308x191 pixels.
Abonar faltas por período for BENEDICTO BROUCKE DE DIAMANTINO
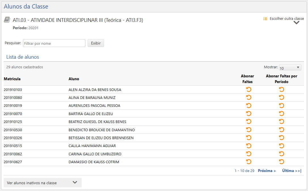[281, 130]
